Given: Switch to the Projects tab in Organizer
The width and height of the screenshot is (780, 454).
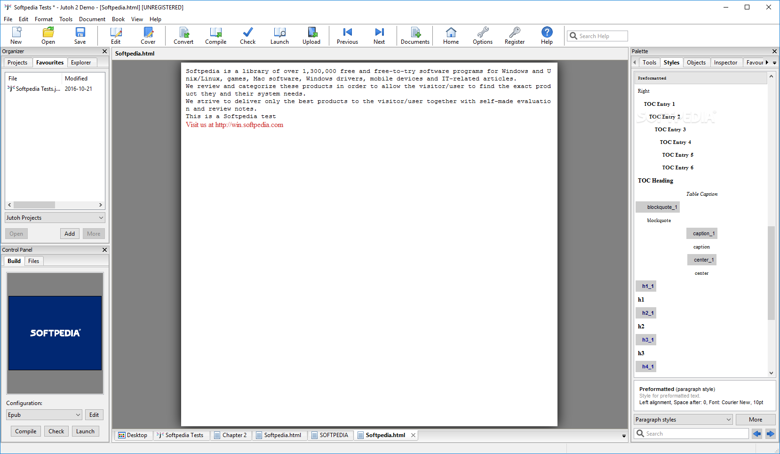Looking at the screenshot, I should [17, 63].
